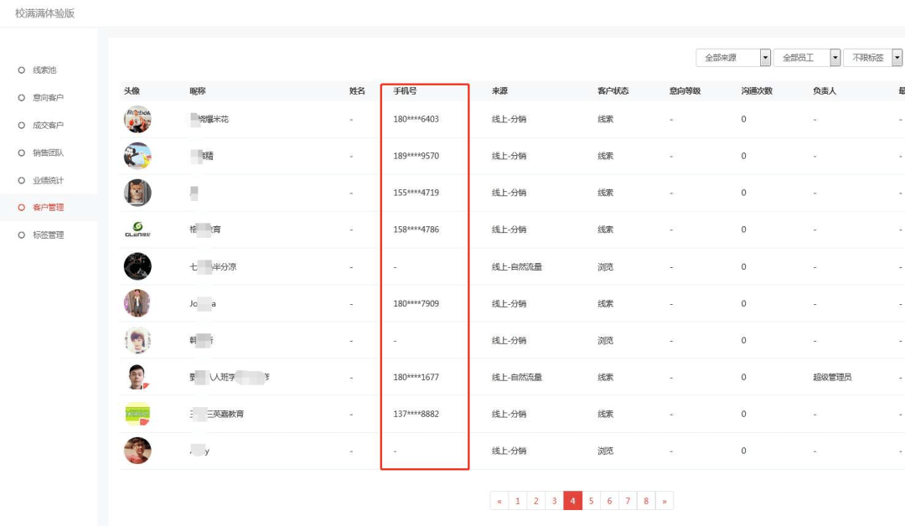905x526 pixels.
Task: Expand the 全部员工 staff dropdown
Action: coord(806,58)
